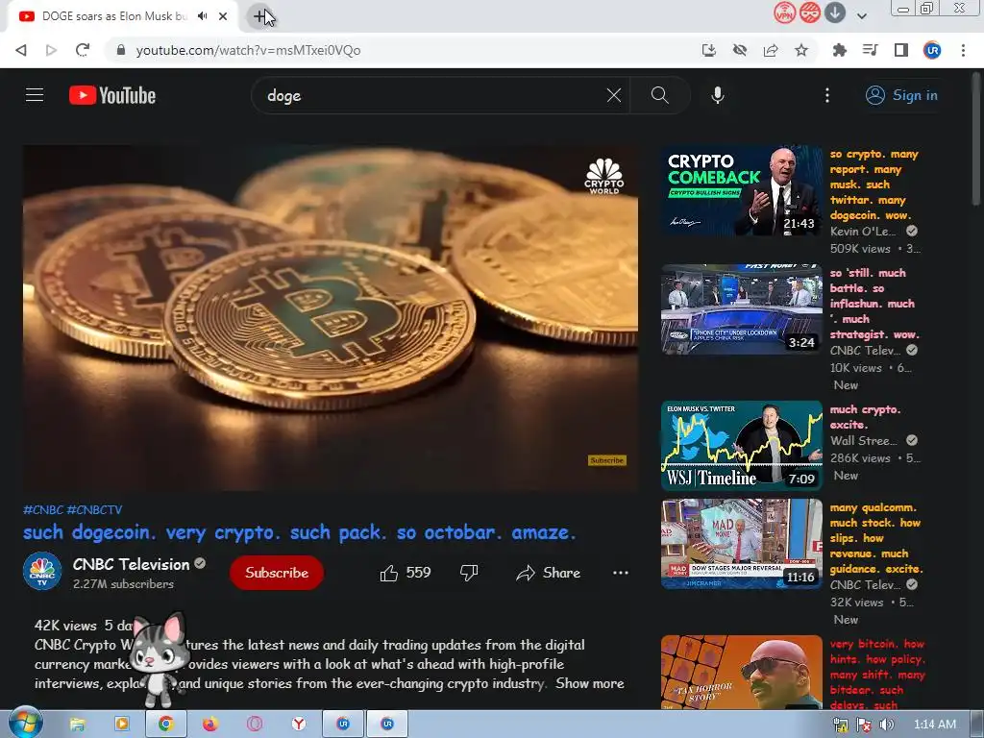Image resolution: width=984 pixels, height=738 pixels.
Task: Open the 'many qualcomm. much stock' video title
Action: coord(876,538)
